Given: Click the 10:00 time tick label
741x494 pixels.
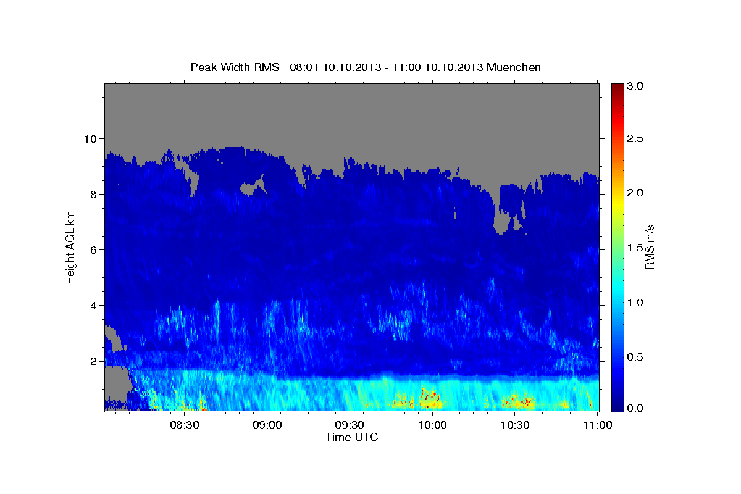Looking at the screenshot, I should pyautogui.click(x=432, y=425).
